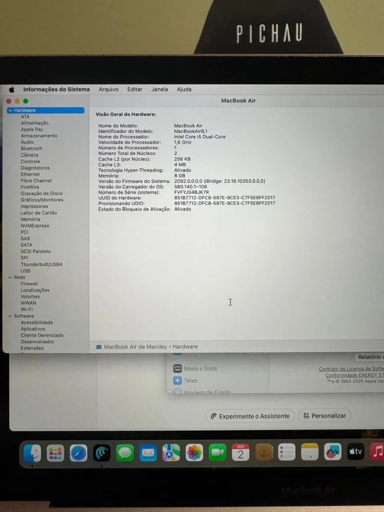Image resolution: width=384 pixels, height=512 pixels.
Task: Launch FaceTime from the Dock
Action: coord(218,452)
